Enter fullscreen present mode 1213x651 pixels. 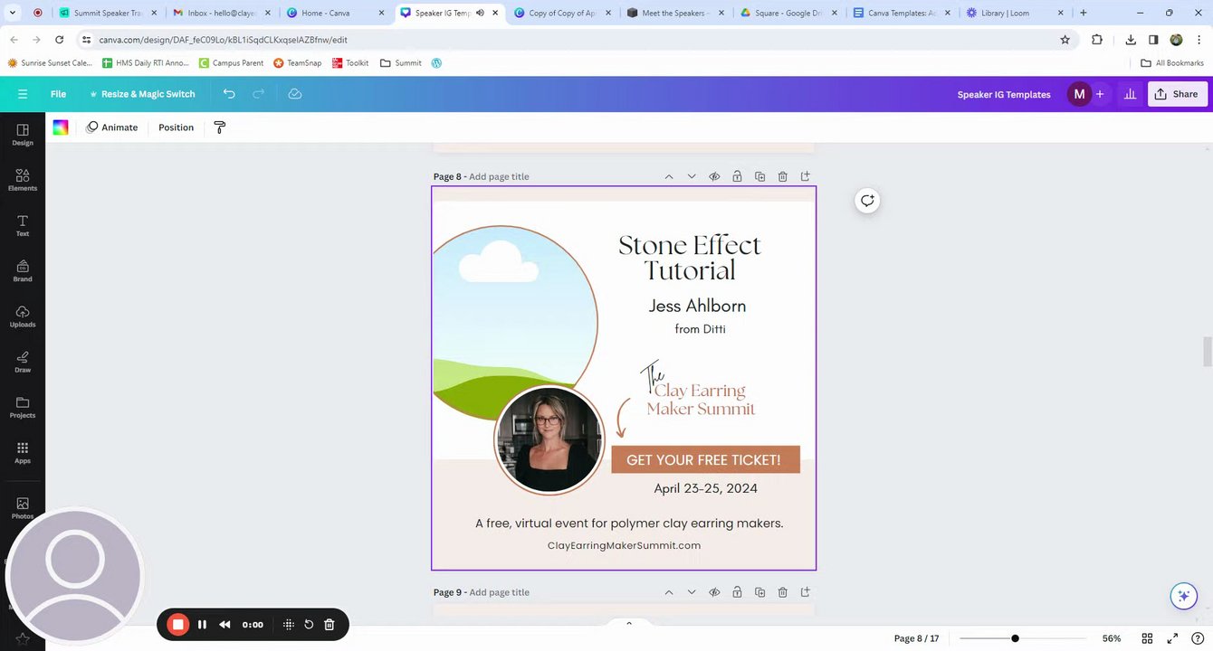coord(1172,638)
